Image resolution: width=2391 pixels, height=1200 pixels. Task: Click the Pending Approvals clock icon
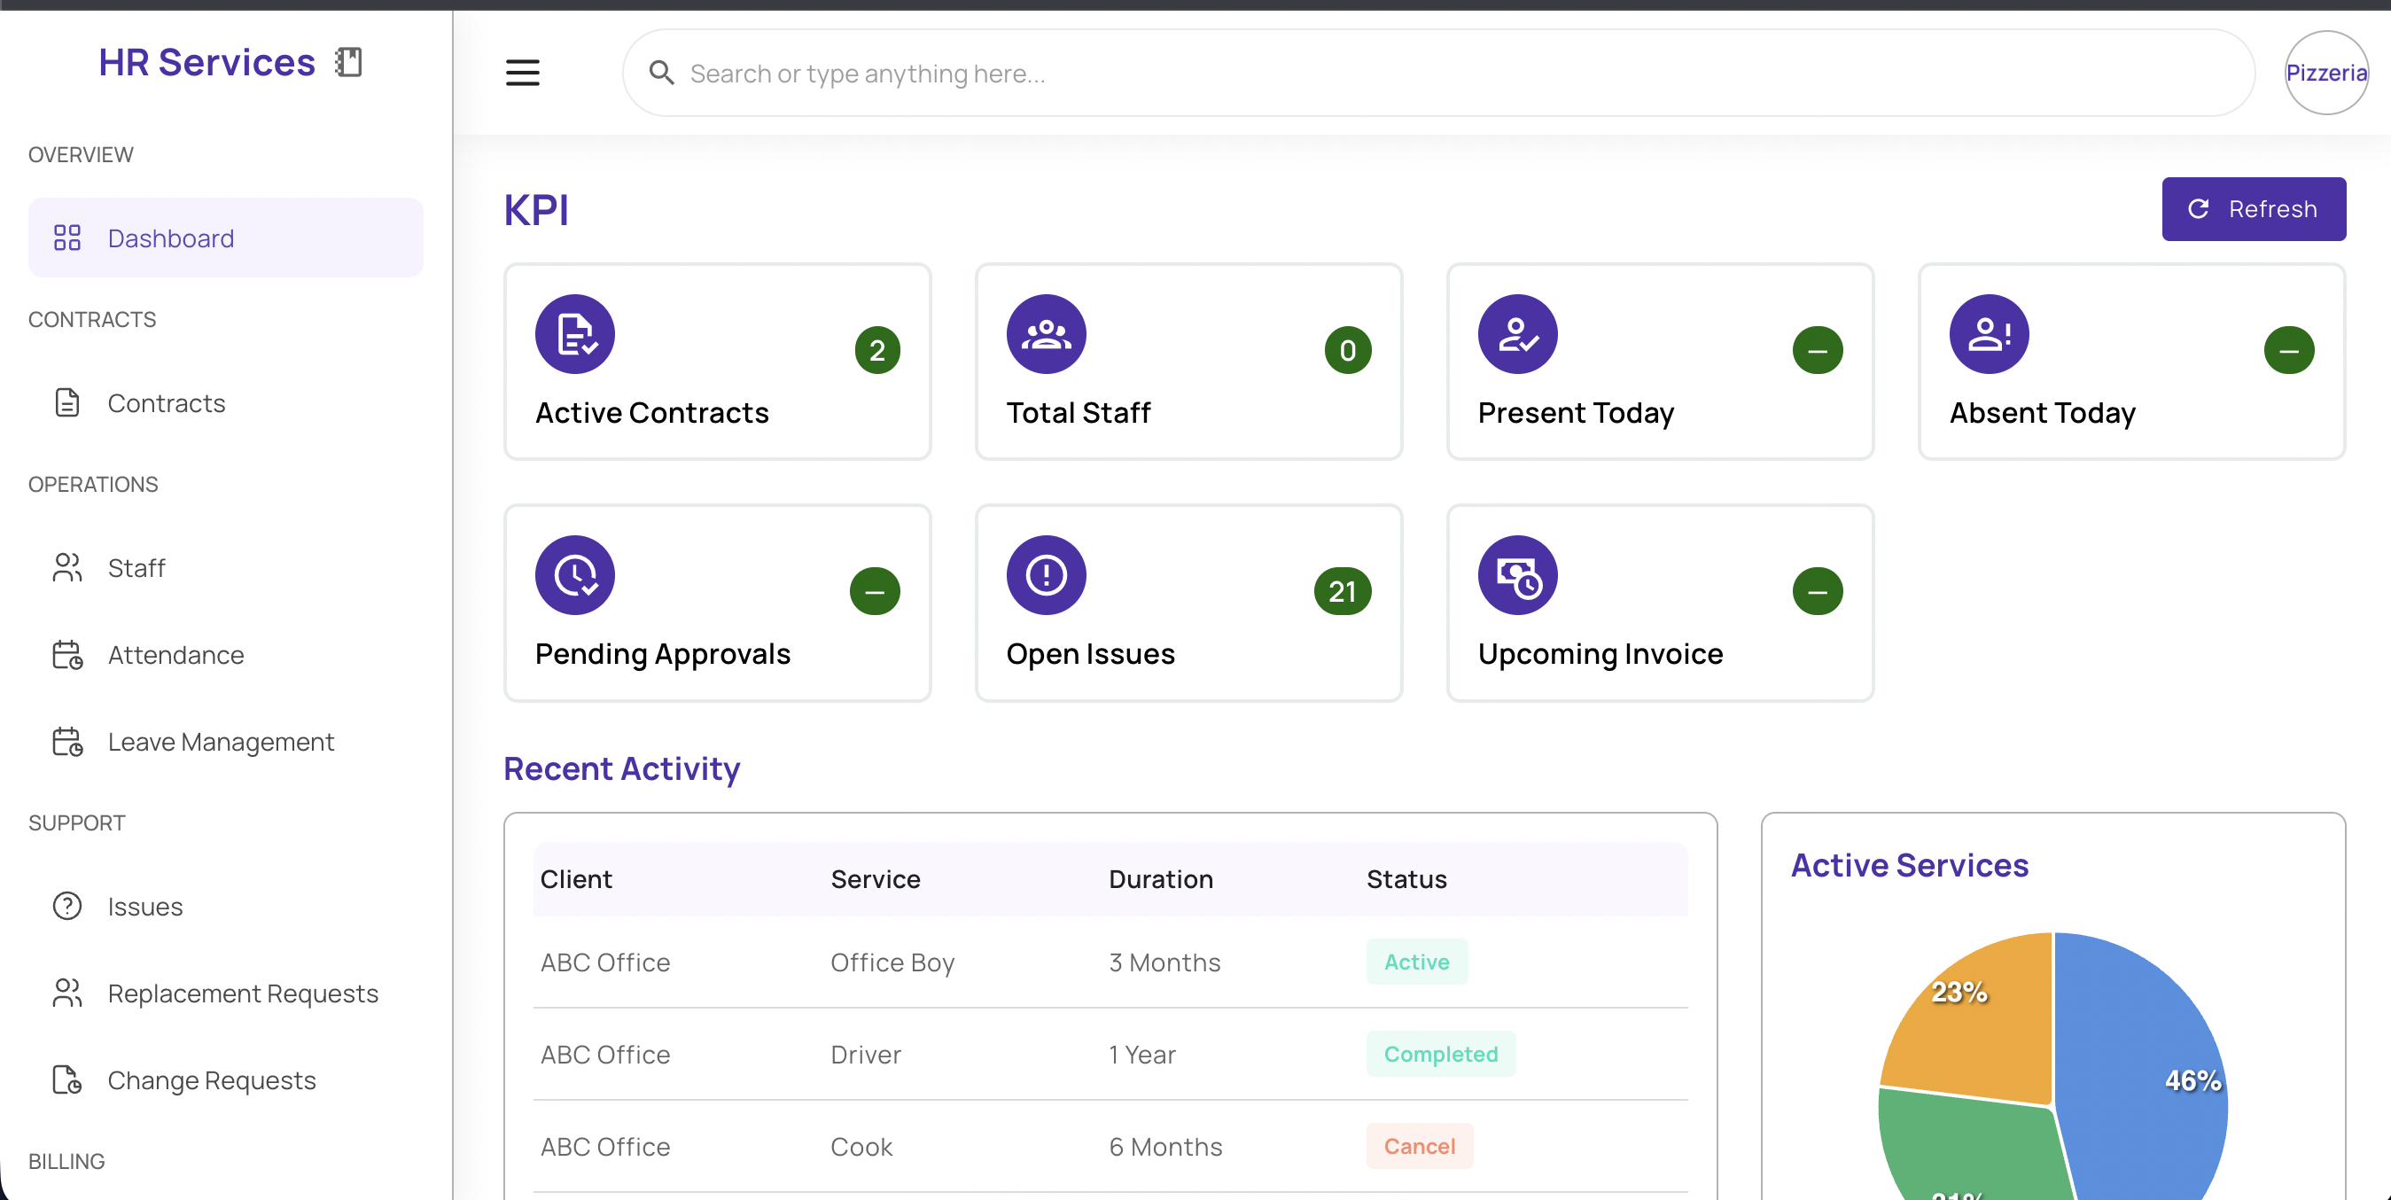tap(574, 575)
